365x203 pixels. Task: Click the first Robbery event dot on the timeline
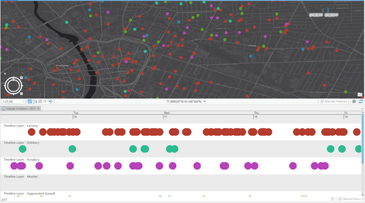pyautogui.click(x=22, y=149)
